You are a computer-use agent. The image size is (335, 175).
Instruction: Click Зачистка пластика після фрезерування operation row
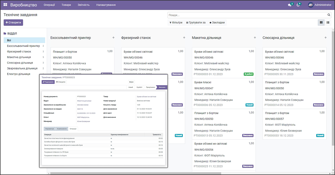[103, 138]
